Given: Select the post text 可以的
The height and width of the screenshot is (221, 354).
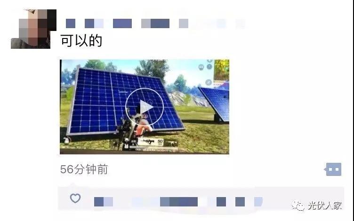Looking at the screenshot, I should tap(81, 41).
